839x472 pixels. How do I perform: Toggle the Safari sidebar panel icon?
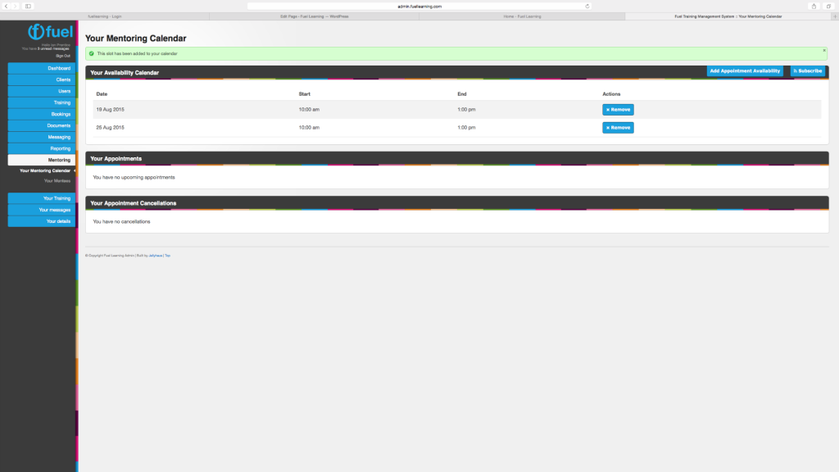pyautogui.click(x=28, y=6)
